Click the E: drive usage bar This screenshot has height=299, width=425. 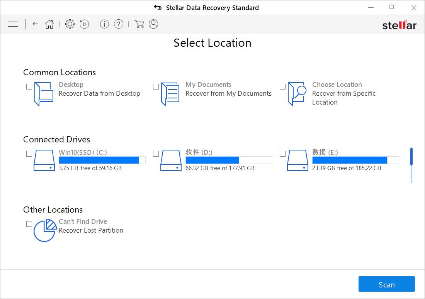[355, 160]
